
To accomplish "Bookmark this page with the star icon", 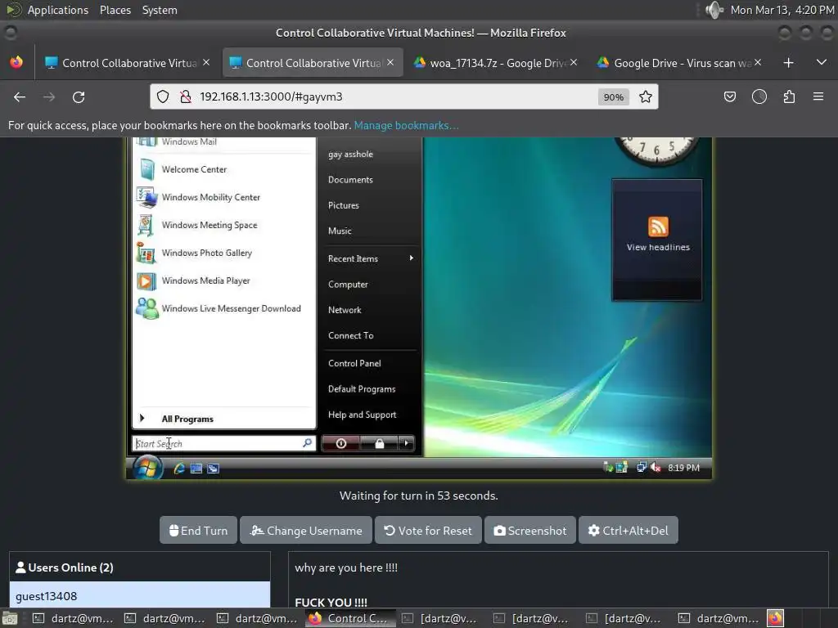I will tap(646, 96).
